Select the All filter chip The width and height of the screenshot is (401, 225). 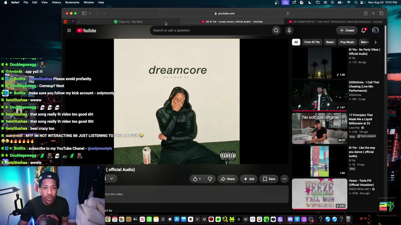point(296,42)
